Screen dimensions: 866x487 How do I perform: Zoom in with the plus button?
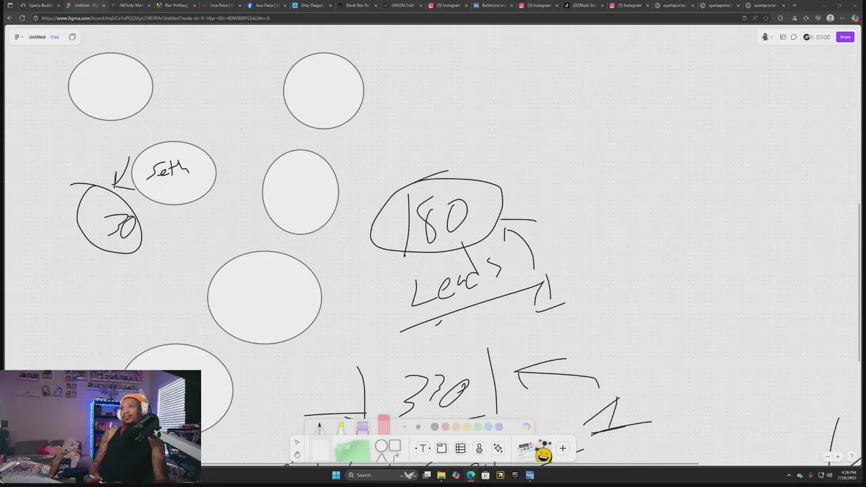[x=838, y=457]
